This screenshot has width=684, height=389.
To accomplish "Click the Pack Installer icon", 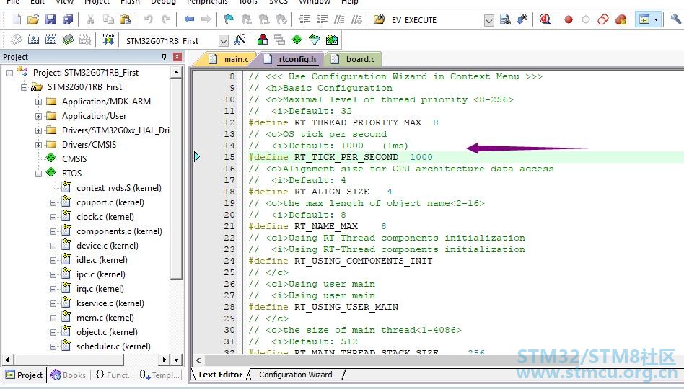I will coord(331,40).
